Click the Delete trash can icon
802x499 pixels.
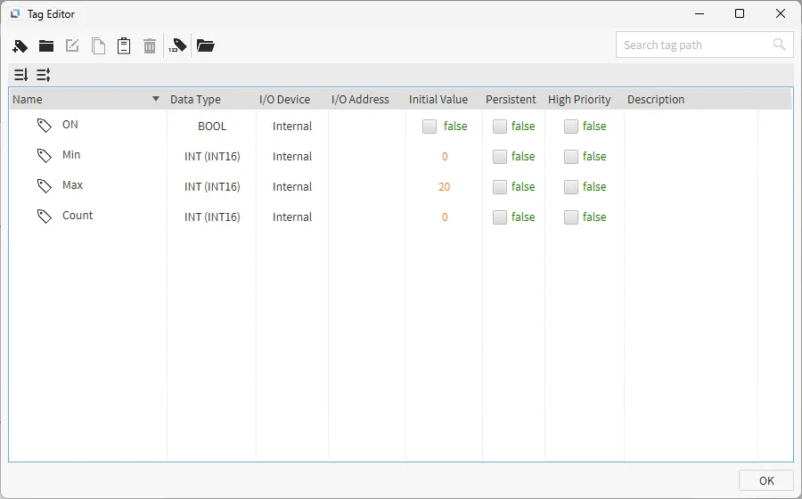[150, 45]
